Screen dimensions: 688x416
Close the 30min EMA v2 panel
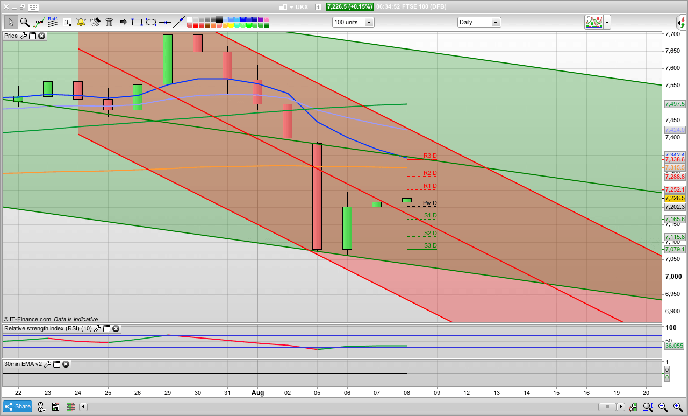[66, 364]
